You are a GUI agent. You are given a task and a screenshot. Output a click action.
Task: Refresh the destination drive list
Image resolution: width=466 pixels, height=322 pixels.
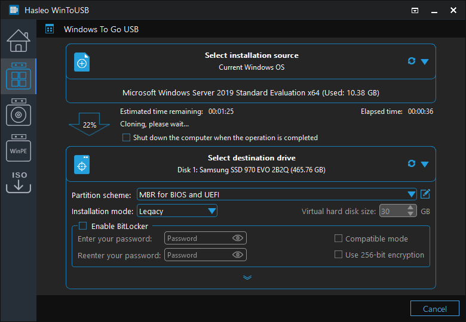(x=411, y=163)
